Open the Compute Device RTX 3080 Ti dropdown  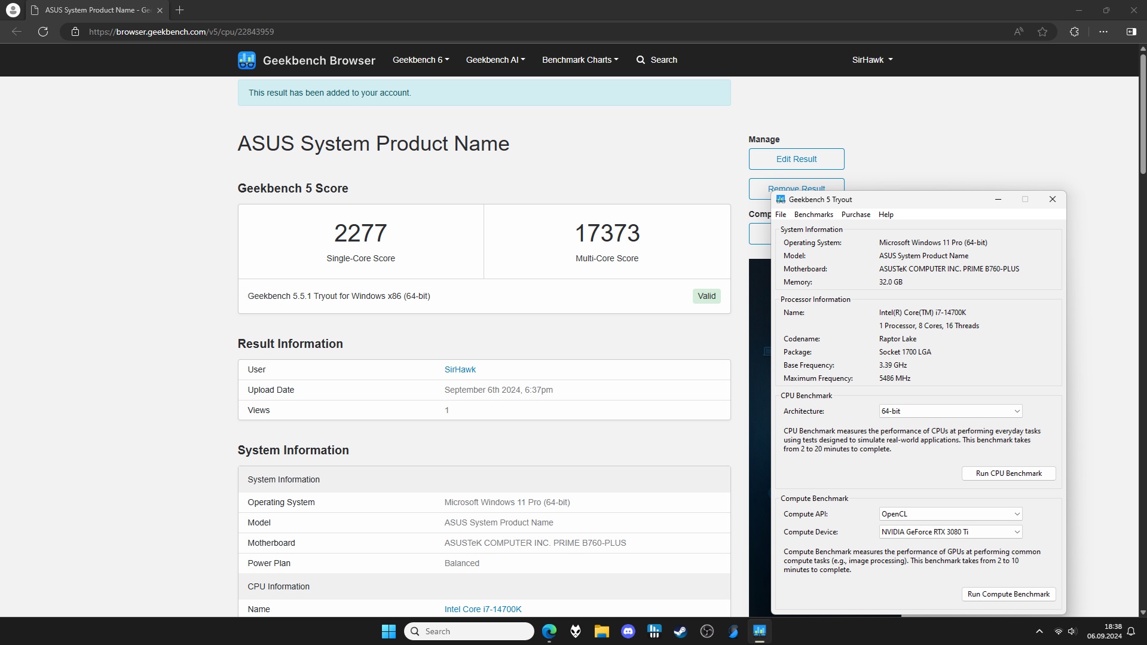tap(950, 532)
